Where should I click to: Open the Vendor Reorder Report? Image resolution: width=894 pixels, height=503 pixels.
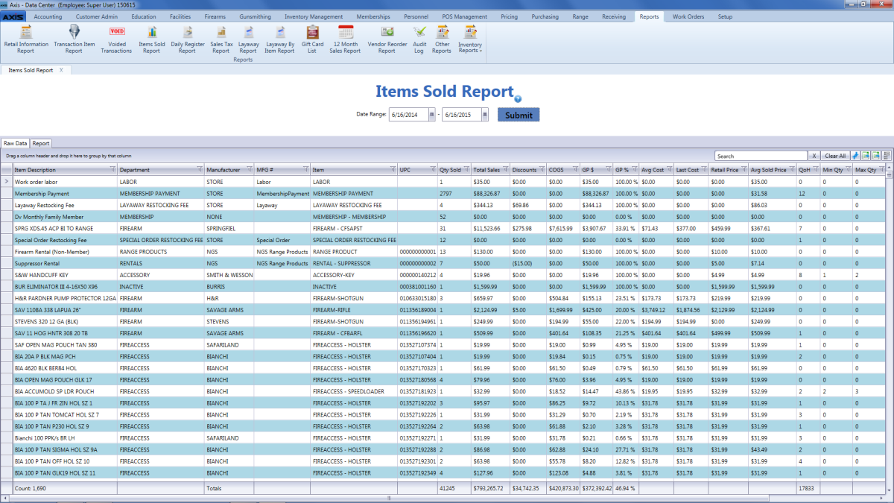(387, 39)
